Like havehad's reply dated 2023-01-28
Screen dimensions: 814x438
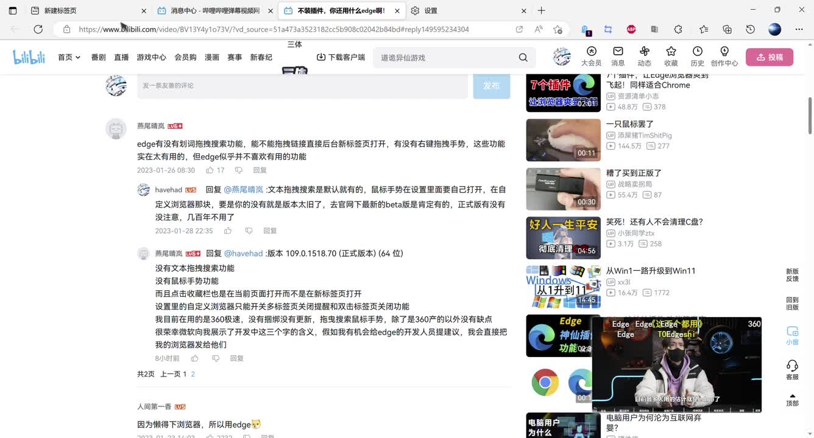click(228, 231)
